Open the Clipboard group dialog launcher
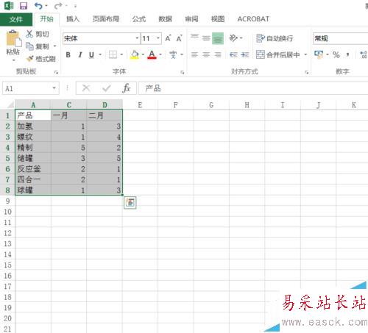Viewport: 368px width, 333px height. pyautogui.click(x=57, y=72)
